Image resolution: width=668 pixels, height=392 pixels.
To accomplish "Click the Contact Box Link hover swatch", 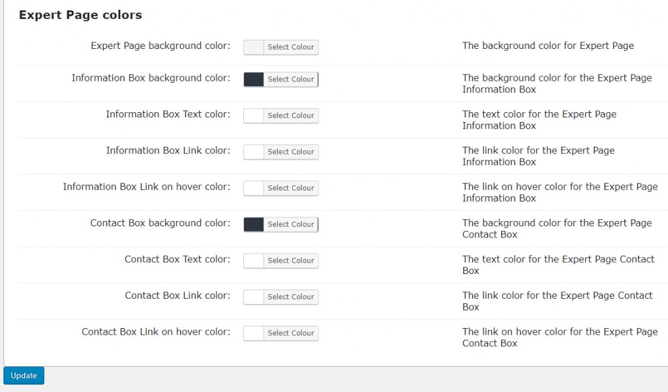I will pyautogui.click(x=254, y=333).
